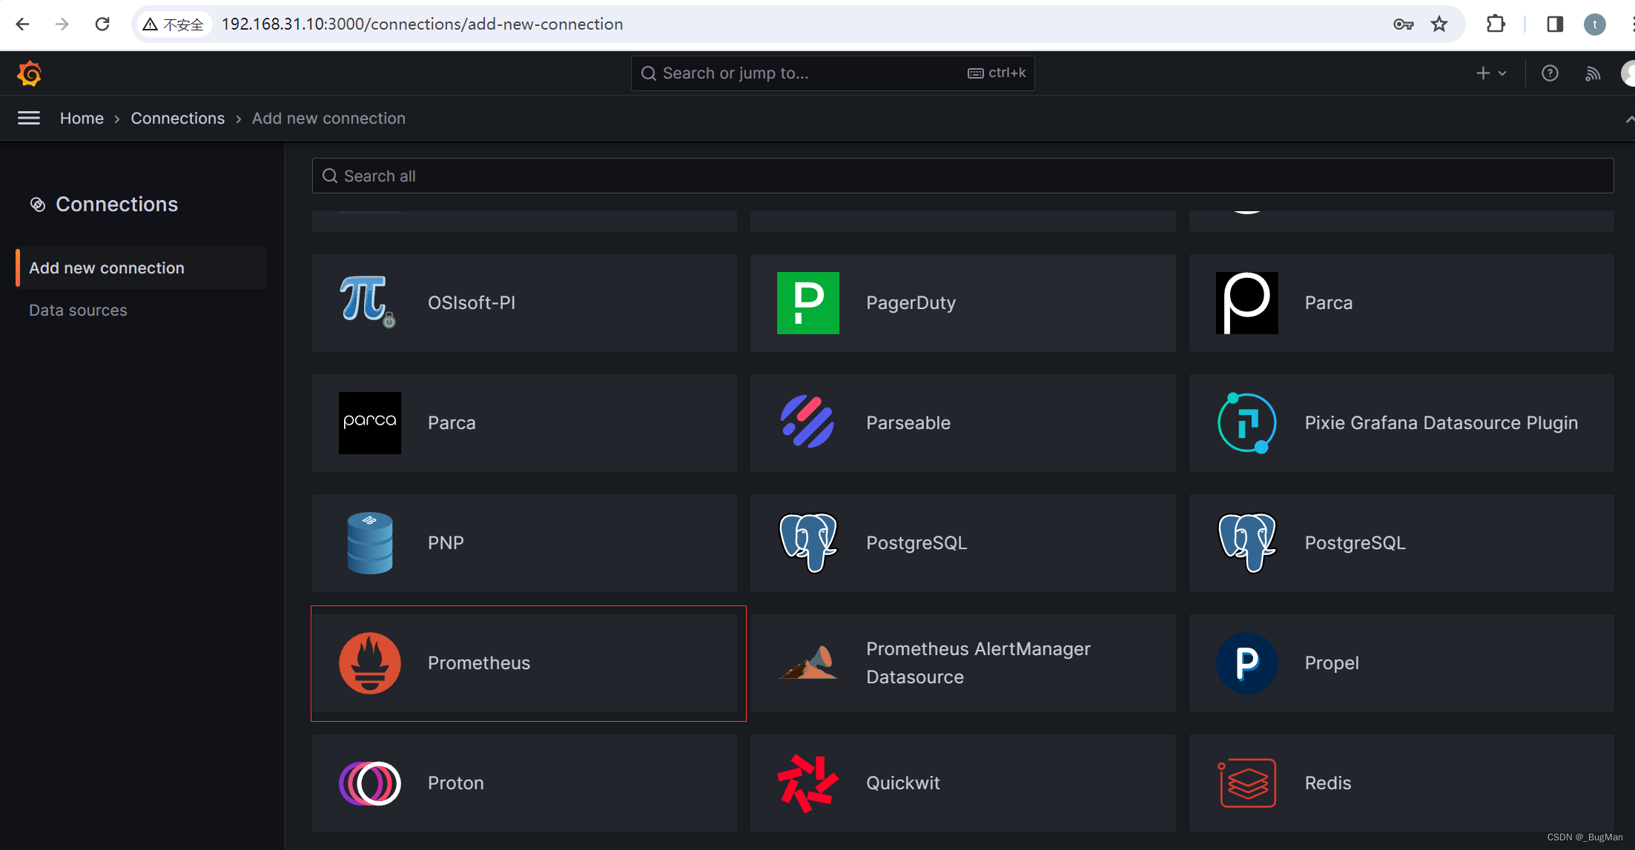Click the Redis card label

(x=1328, y=783)
